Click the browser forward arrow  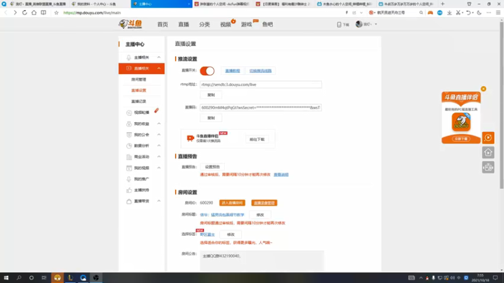tap(15, 13)
